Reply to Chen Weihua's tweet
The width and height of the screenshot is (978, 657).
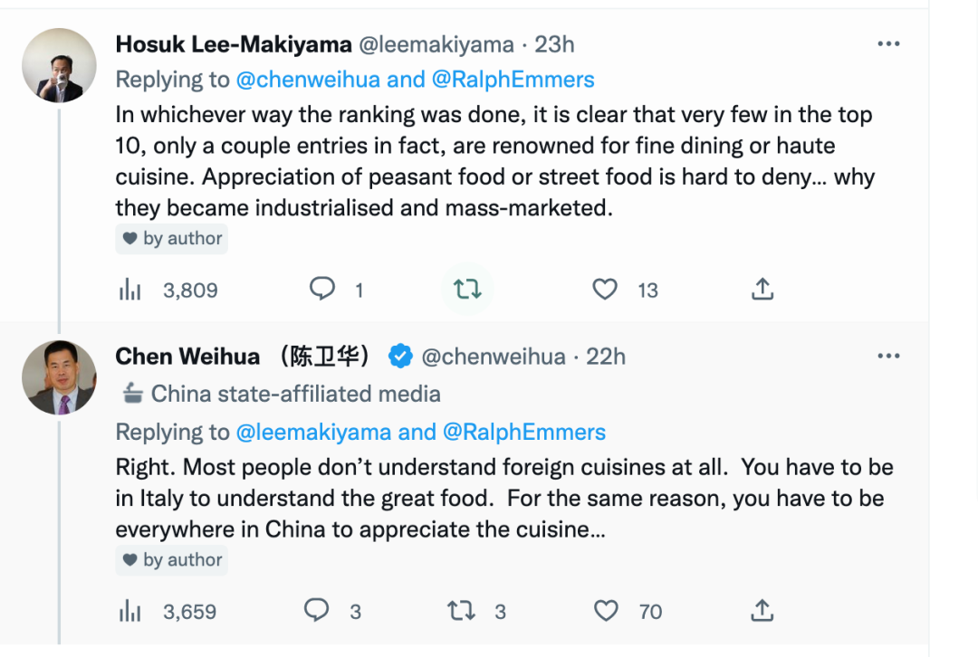pyautogui.click(x=316, y=611)
